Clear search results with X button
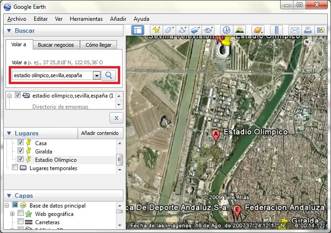This screenshot has height=233, width=331. pyautogui.click(x=116, y=118)
